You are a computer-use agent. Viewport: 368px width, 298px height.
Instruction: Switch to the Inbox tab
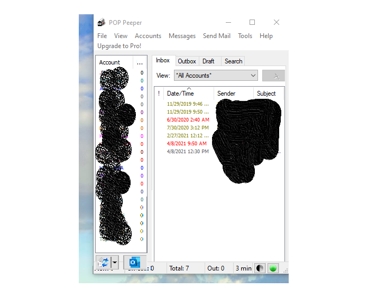(x=163, y=60)
